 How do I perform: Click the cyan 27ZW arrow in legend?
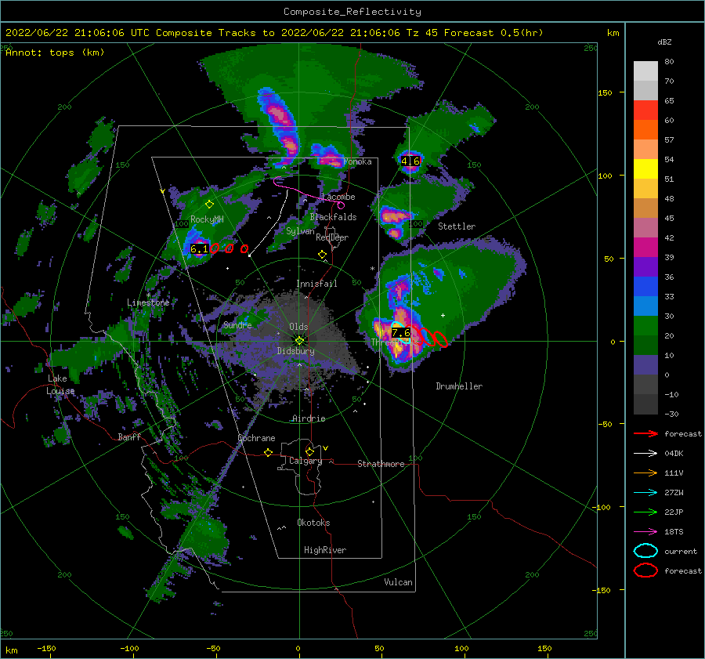[646, 493]
